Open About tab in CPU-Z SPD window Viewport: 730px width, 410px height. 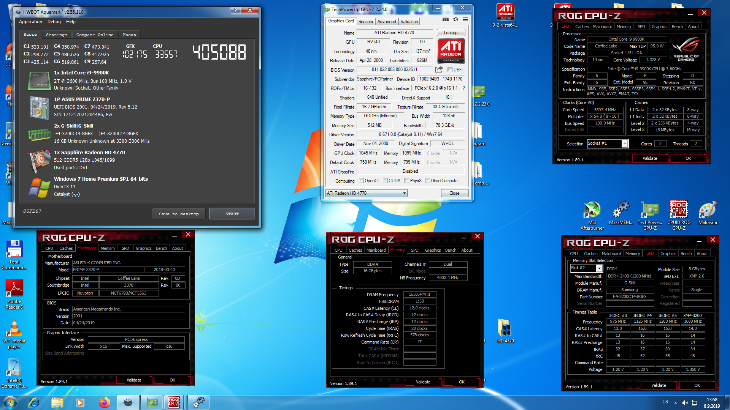[x=702, y=254]
